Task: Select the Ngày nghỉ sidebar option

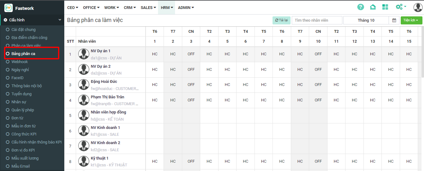Action: [x=20, y=70]
